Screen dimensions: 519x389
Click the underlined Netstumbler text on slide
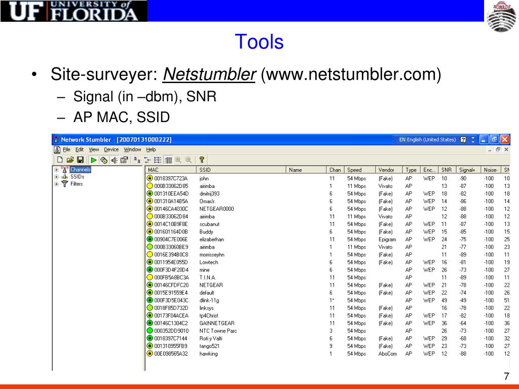coord(209,74)
